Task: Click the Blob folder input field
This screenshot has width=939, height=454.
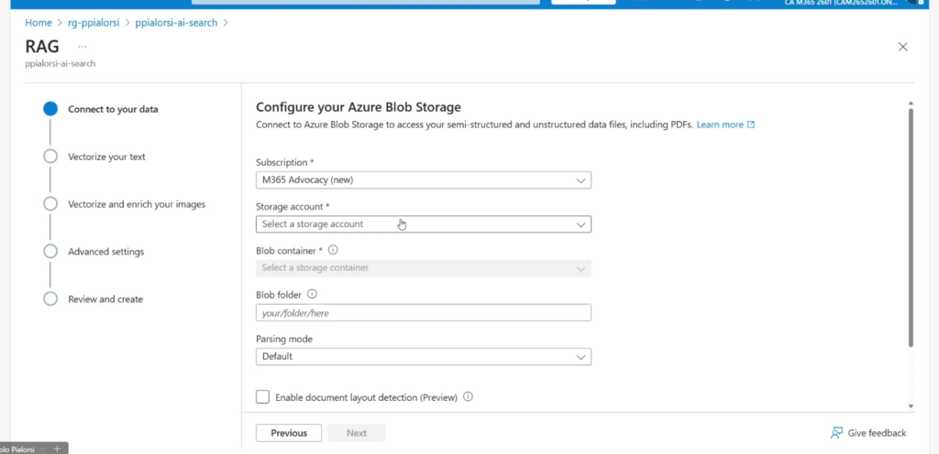Action: tap(423, 313)
